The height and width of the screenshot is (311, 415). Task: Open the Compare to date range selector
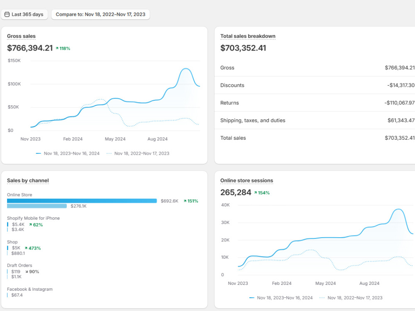(100, 14)
